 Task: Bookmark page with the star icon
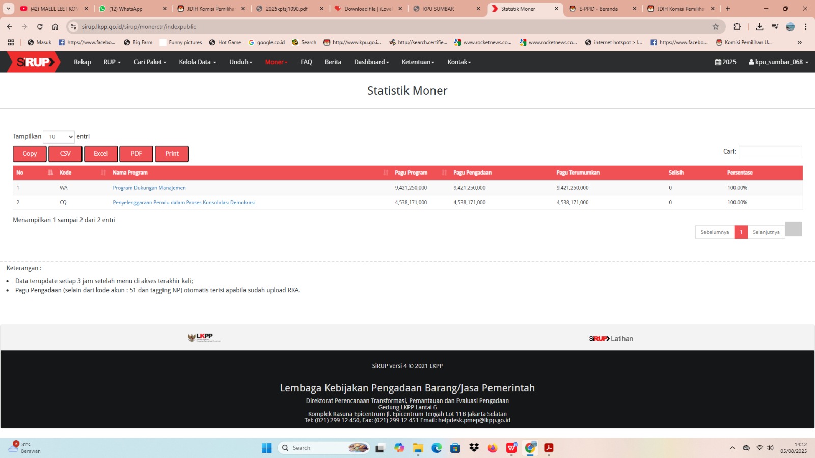pos(716,27)
